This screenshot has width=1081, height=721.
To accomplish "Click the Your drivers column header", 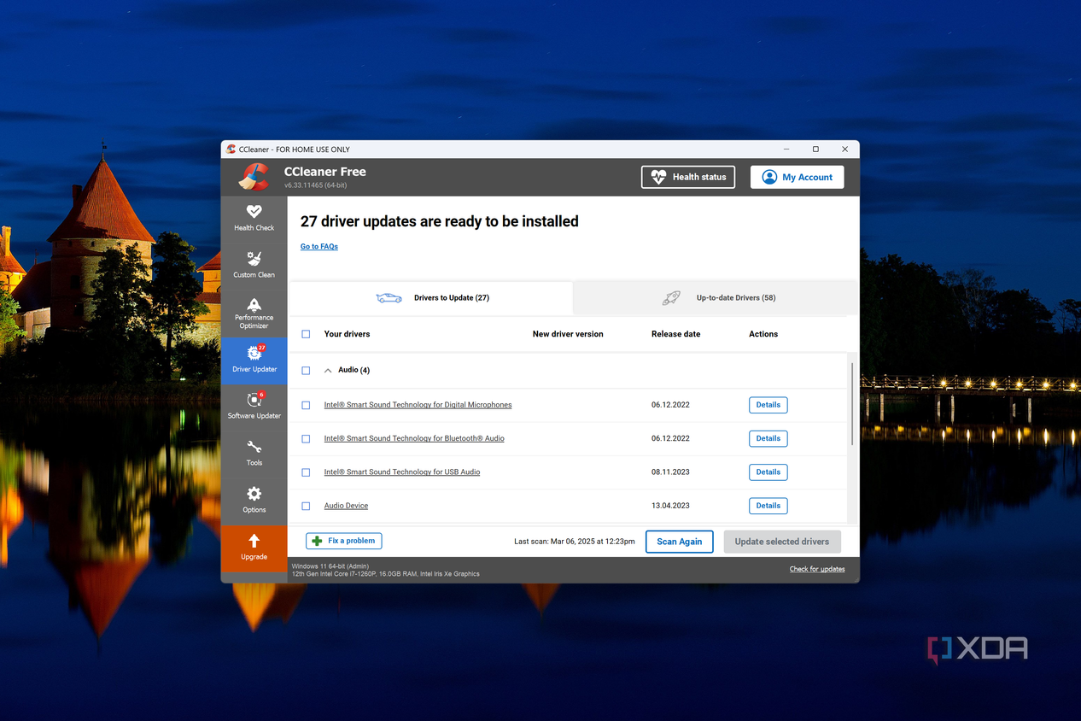I will [347, 334].
